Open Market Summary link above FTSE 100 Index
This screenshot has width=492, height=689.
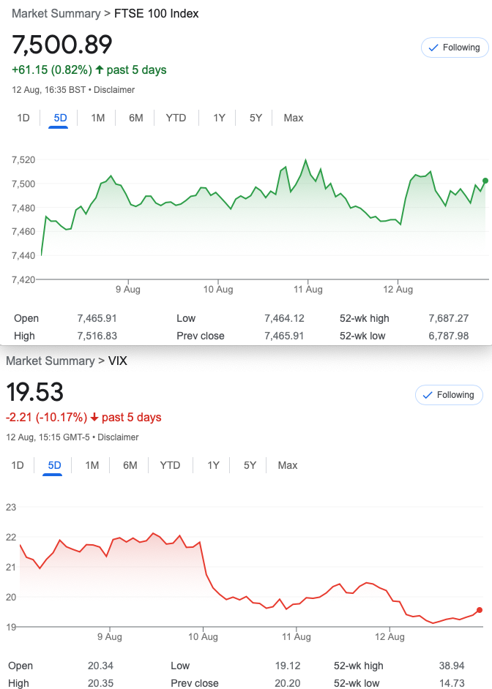(x=56, y=14)
